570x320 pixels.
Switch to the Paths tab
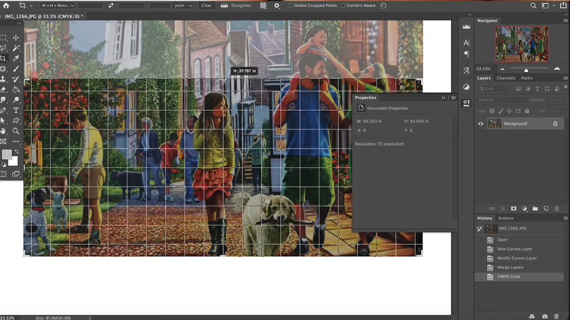(527, 78)
